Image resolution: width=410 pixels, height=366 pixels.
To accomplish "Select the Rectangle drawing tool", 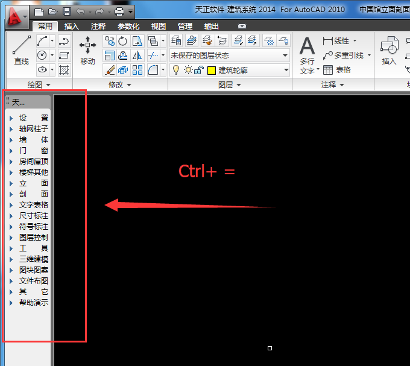I will click(x=64, y=55).
